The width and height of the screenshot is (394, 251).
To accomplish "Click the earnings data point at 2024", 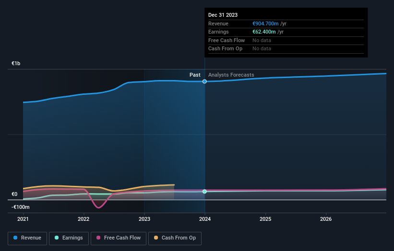I will 204,191.
